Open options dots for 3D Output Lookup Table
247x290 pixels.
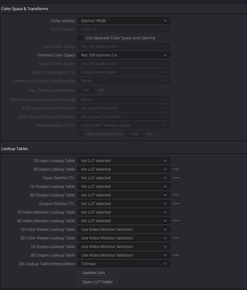(x=176, y=195)
